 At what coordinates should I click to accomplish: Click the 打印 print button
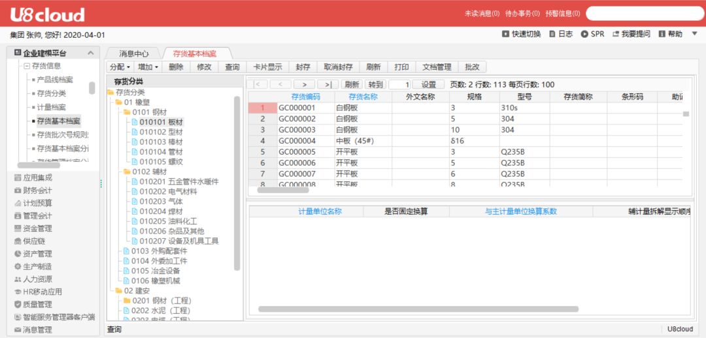pyautogui.click(x=401, y=67)
